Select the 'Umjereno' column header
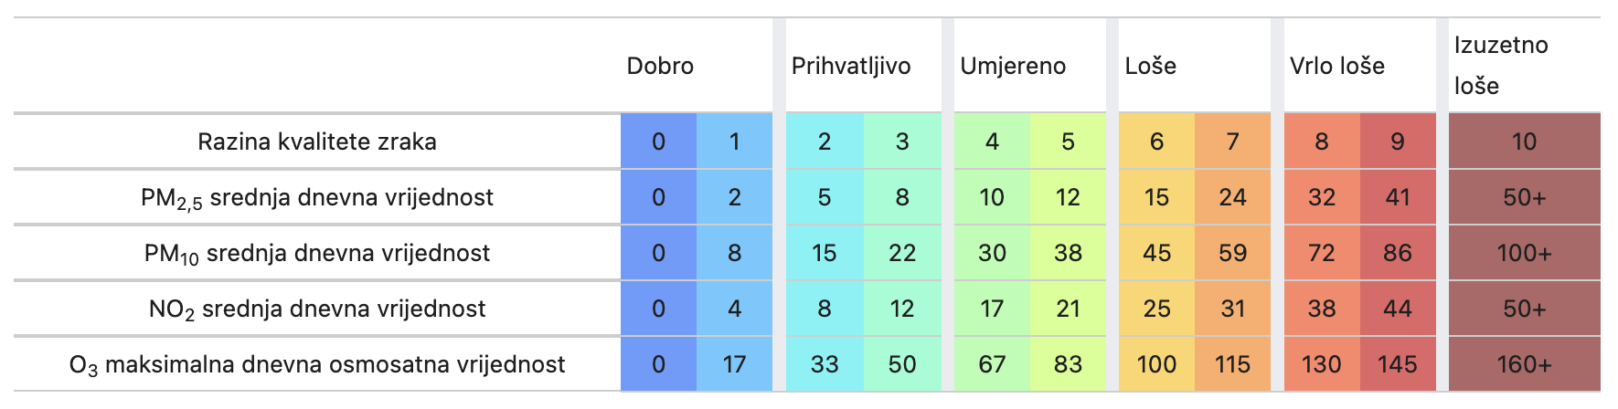The image size is (1618, 409). click(x=1013, y=67)
